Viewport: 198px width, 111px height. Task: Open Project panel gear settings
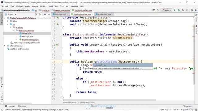pyautogui.click(x=45, y=14)
